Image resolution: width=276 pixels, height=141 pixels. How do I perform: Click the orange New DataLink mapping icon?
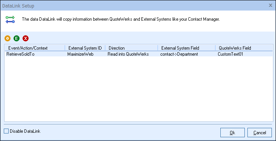tap(8, 38)
